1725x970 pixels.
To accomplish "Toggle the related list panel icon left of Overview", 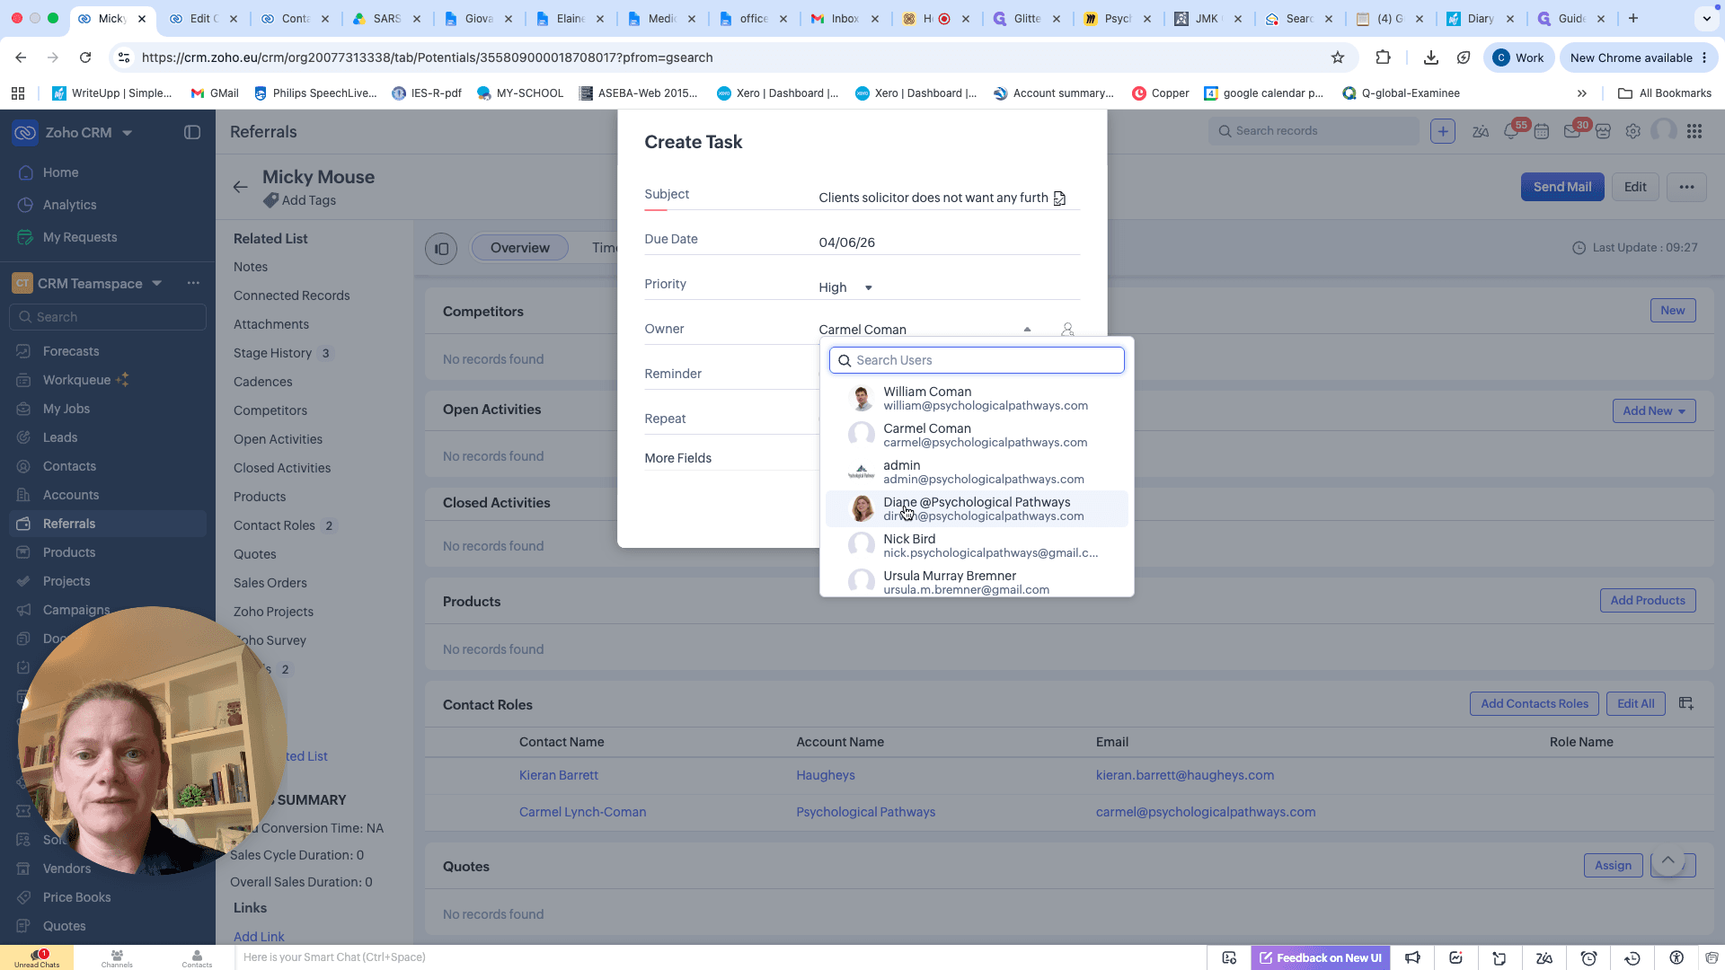I will click(x=441, y=249).
